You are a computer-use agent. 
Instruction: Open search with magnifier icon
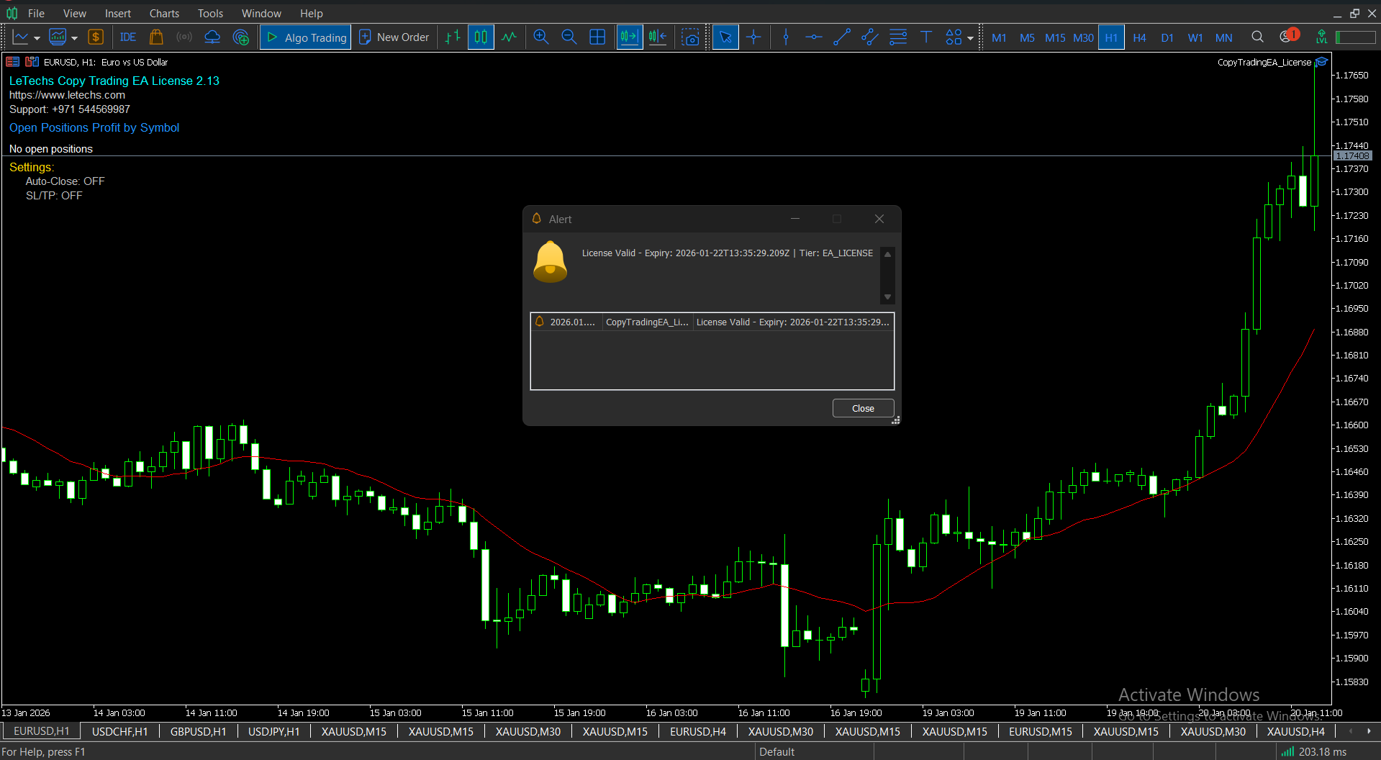click(1257, 37)
